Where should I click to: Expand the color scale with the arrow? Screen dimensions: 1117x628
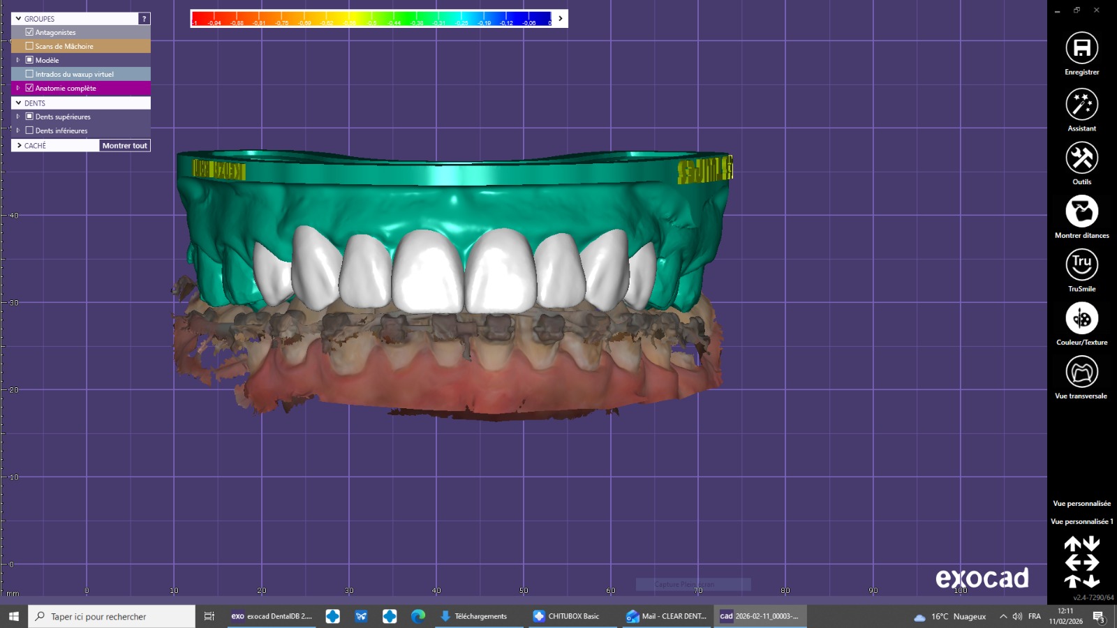(x=560, y=19)
